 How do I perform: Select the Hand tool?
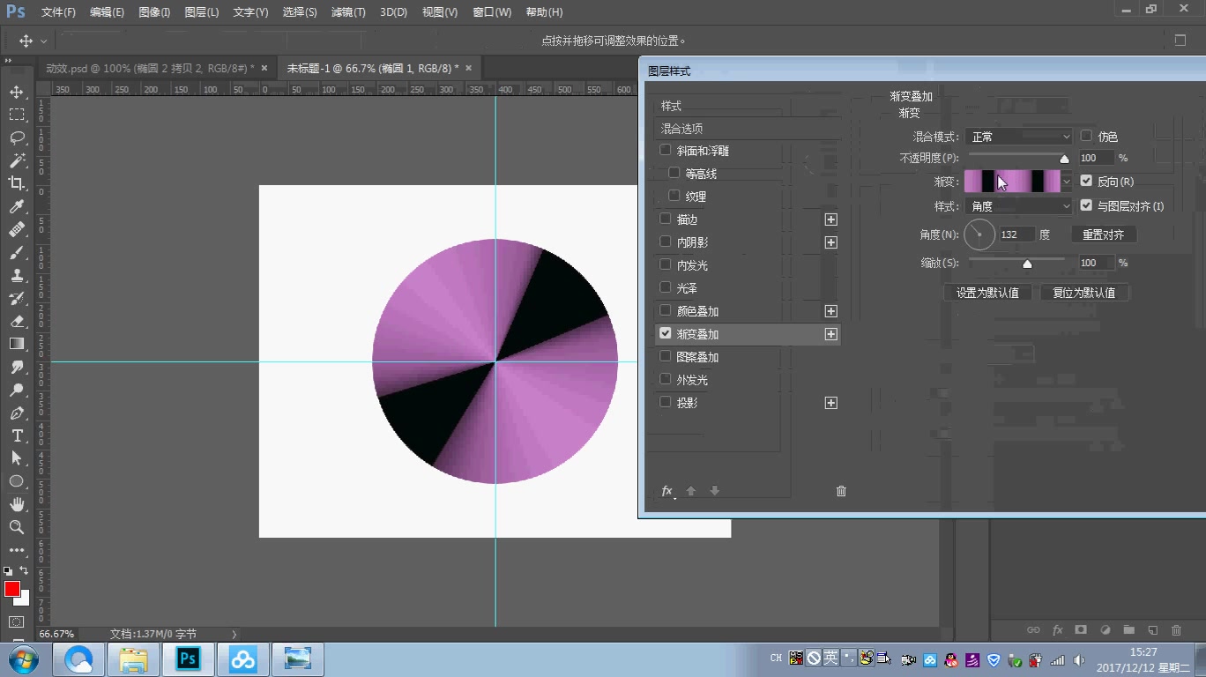(x=18, y=504)
